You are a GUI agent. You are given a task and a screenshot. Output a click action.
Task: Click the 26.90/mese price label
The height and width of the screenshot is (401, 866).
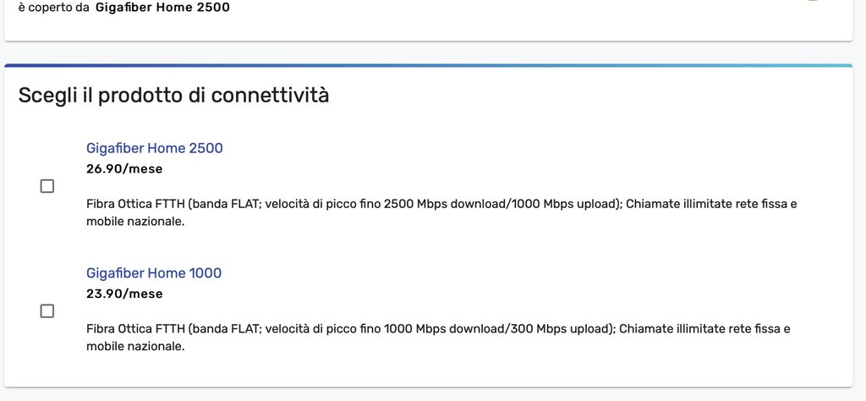(x=124, y=169)
